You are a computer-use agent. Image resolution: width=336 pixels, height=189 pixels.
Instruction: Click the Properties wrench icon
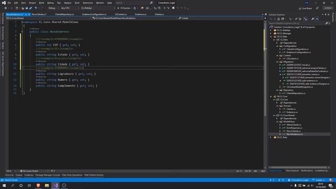coord(313,19)
